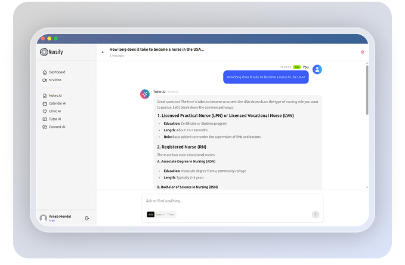Image resolution: width=405 pixels, height=265 pixels.
Task: Select Tutor AI in the sidebar
Action: tap(55, 119)
